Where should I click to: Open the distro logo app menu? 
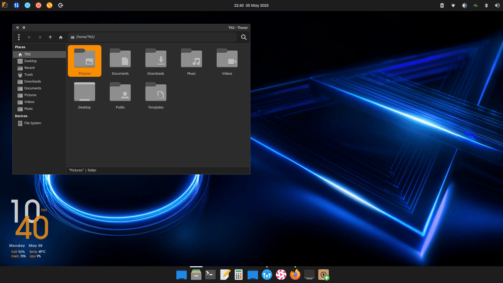tap(5, 5)
